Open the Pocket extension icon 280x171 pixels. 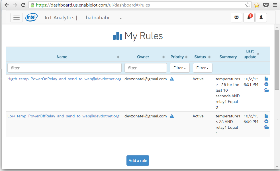(x=266, y=5)
